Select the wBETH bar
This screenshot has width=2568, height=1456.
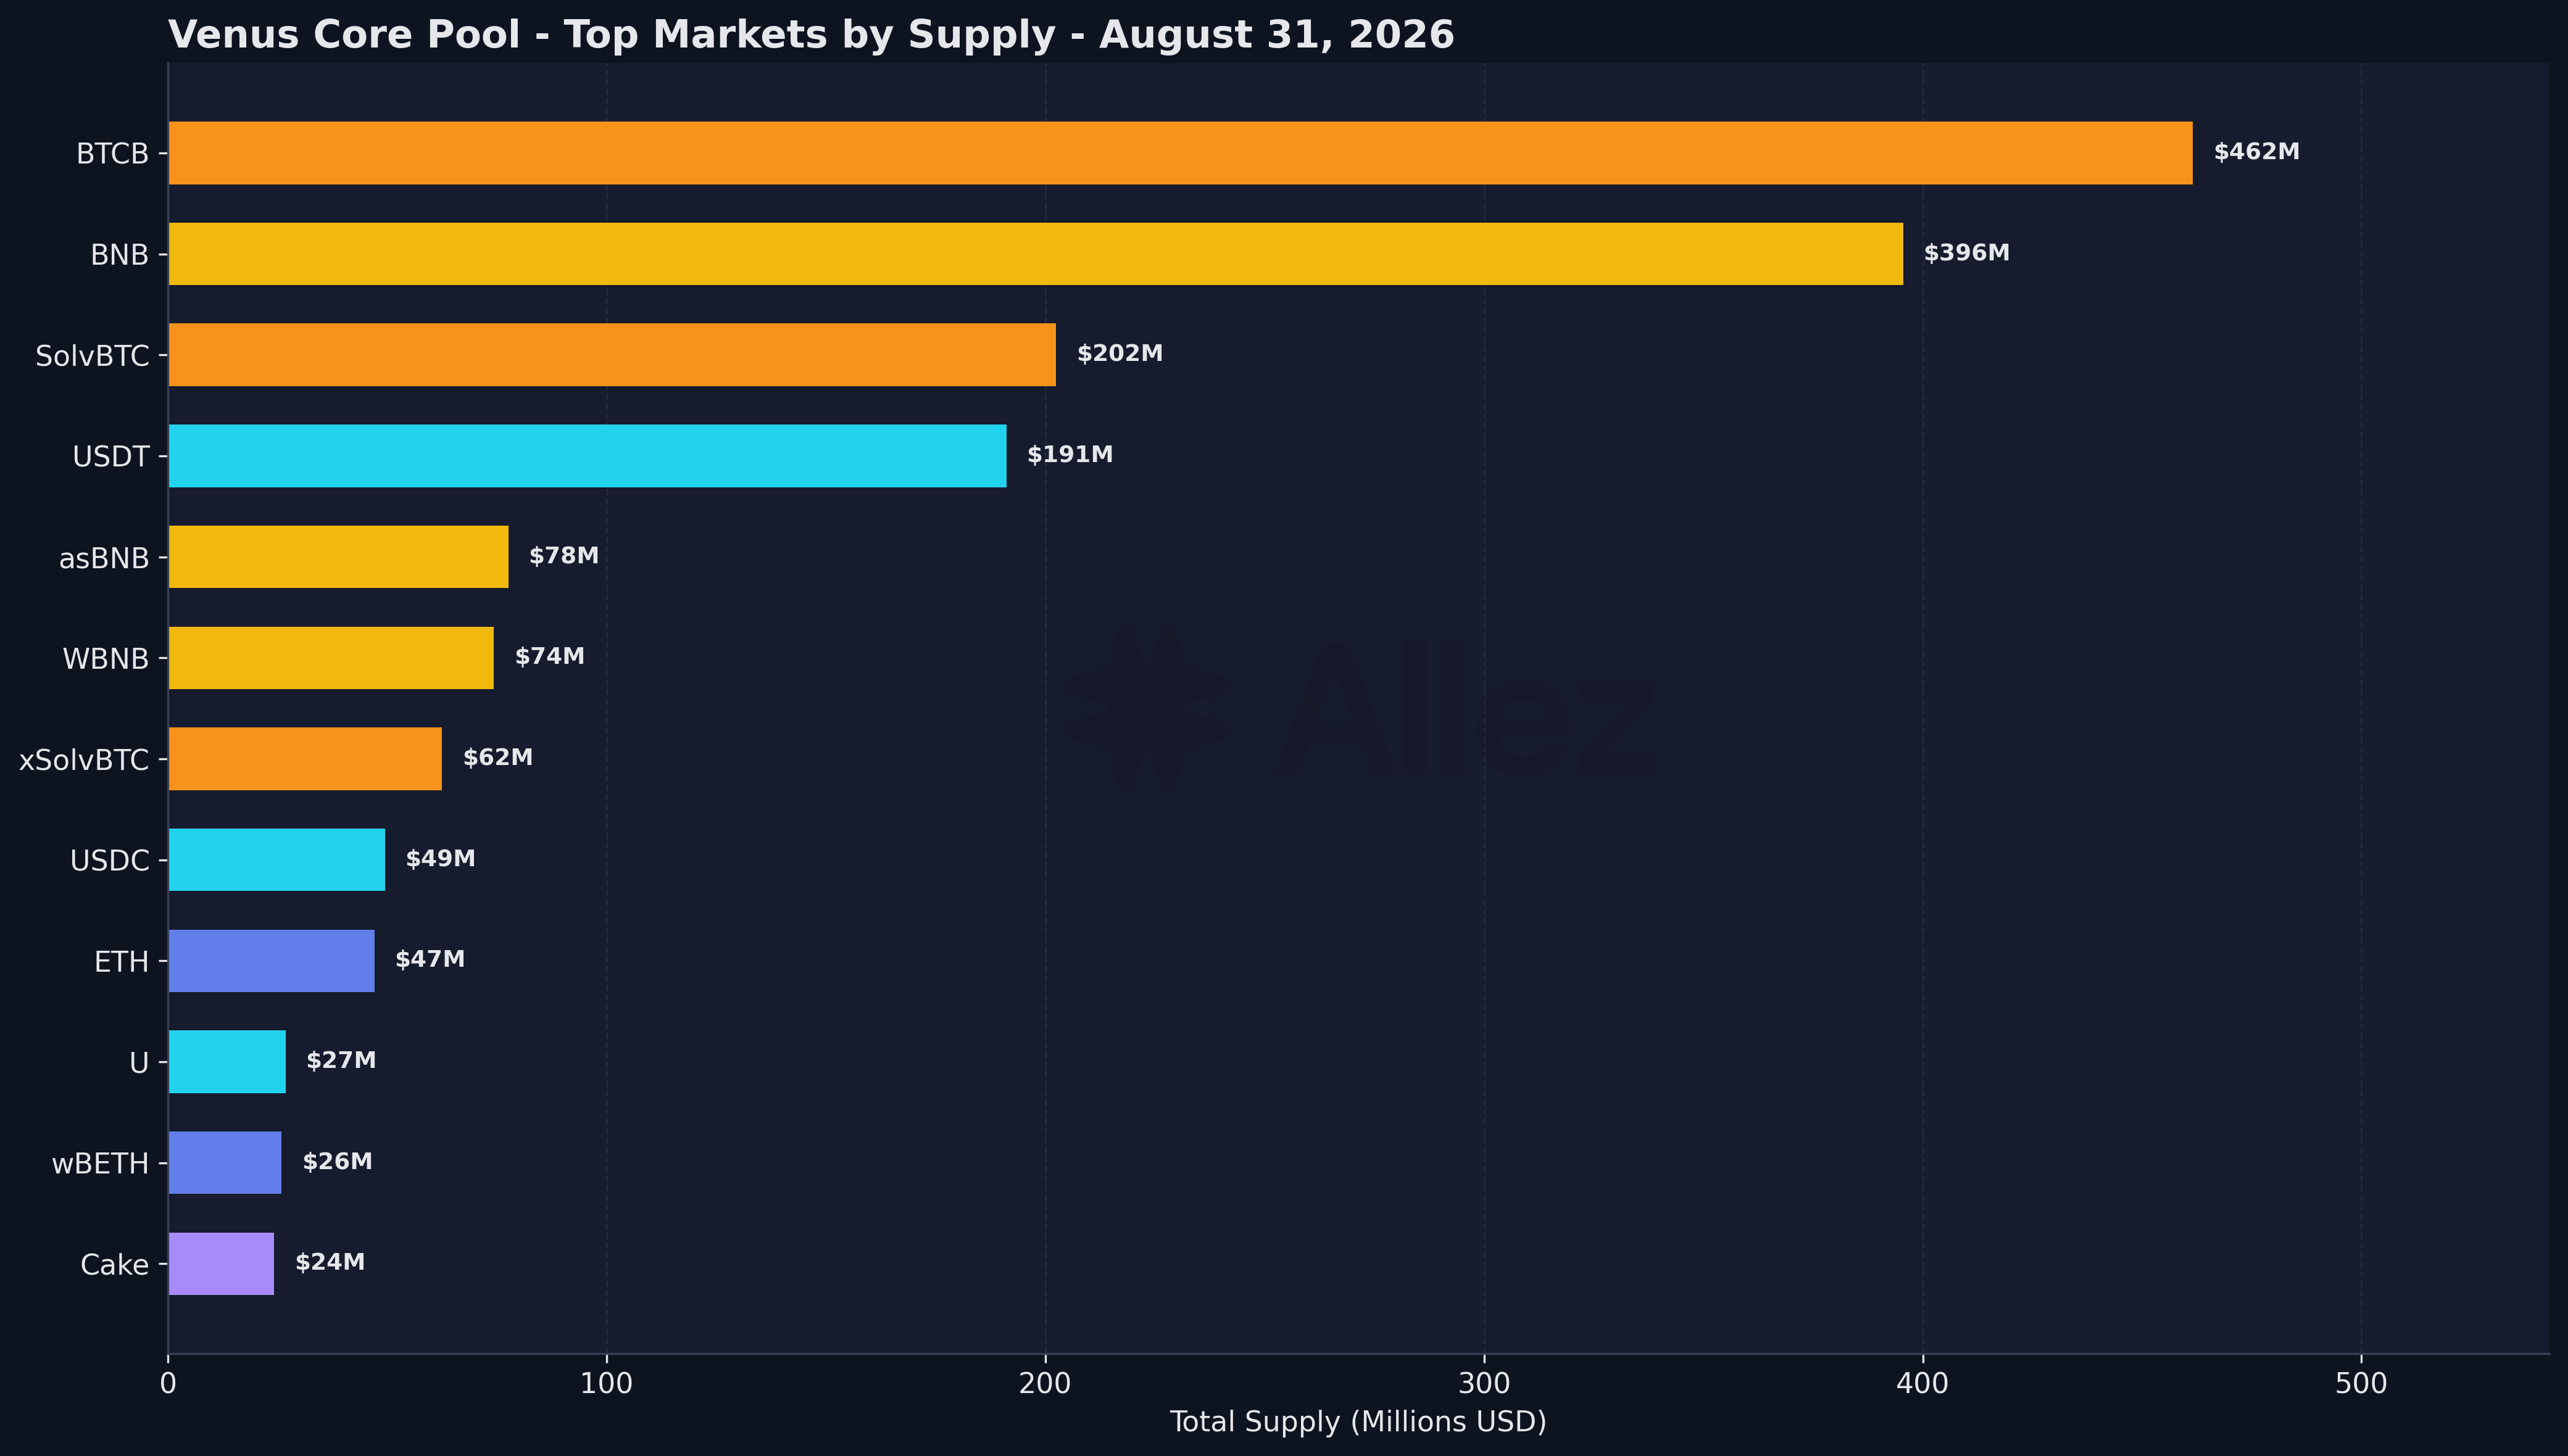click(225, 1163)
